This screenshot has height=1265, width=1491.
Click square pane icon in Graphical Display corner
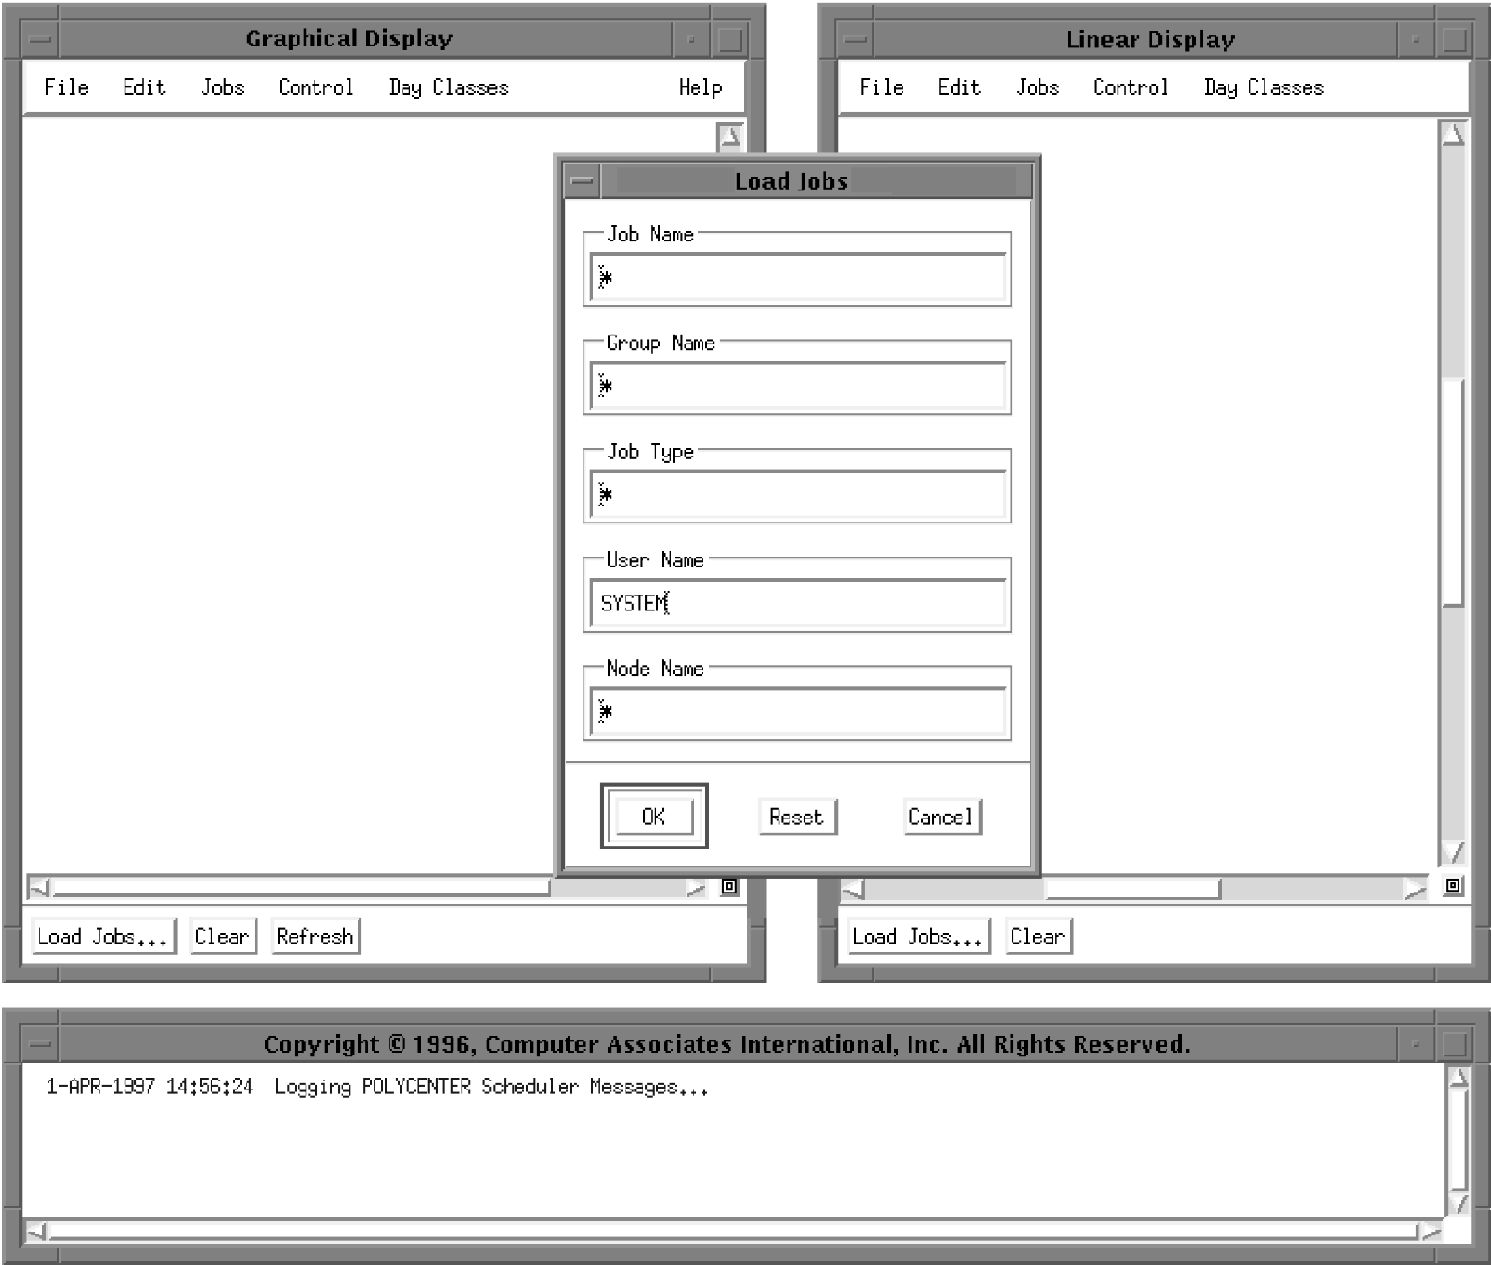click(x=729, y=886)
